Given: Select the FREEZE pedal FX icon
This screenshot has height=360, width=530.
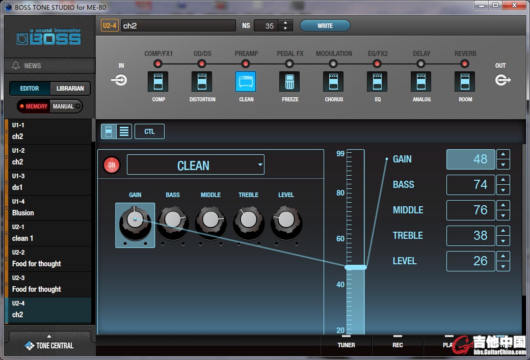Looking at the screenshot, I should 289,81.
